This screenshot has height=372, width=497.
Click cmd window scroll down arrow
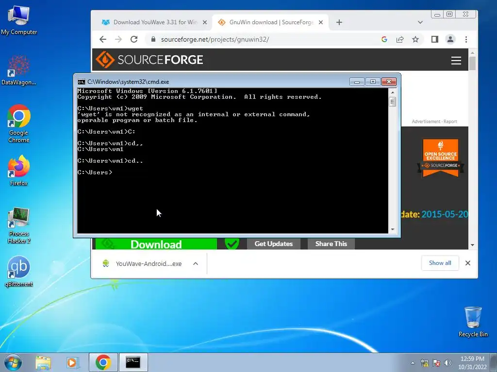tap(392, 230)
